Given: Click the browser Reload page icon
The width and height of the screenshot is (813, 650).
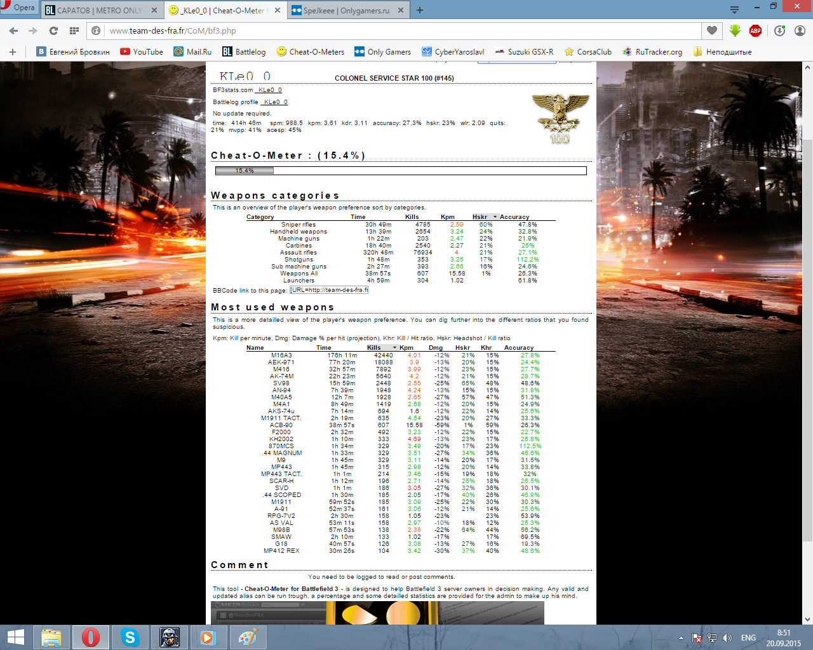Looking at the screenshot, I should click(53, 30).
